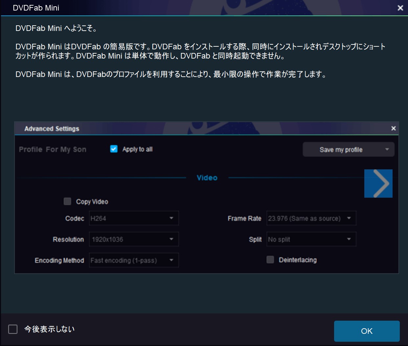Click the Frame Rate label

(244, 218)
